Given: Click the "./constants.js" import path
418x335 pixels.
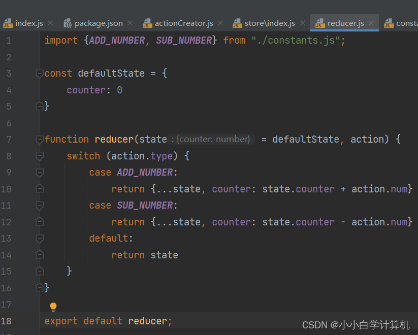Looking at the screenshot, I should pyautogui.click(x=296, y=40).
